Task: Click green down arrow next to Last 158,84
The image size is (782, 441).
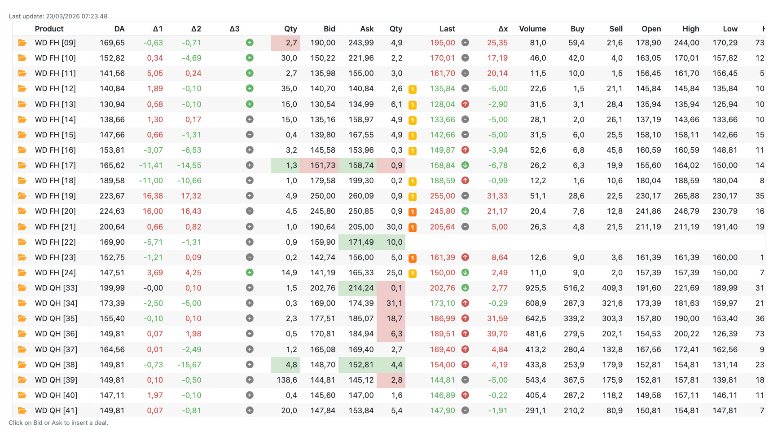Action: [465, 165]
